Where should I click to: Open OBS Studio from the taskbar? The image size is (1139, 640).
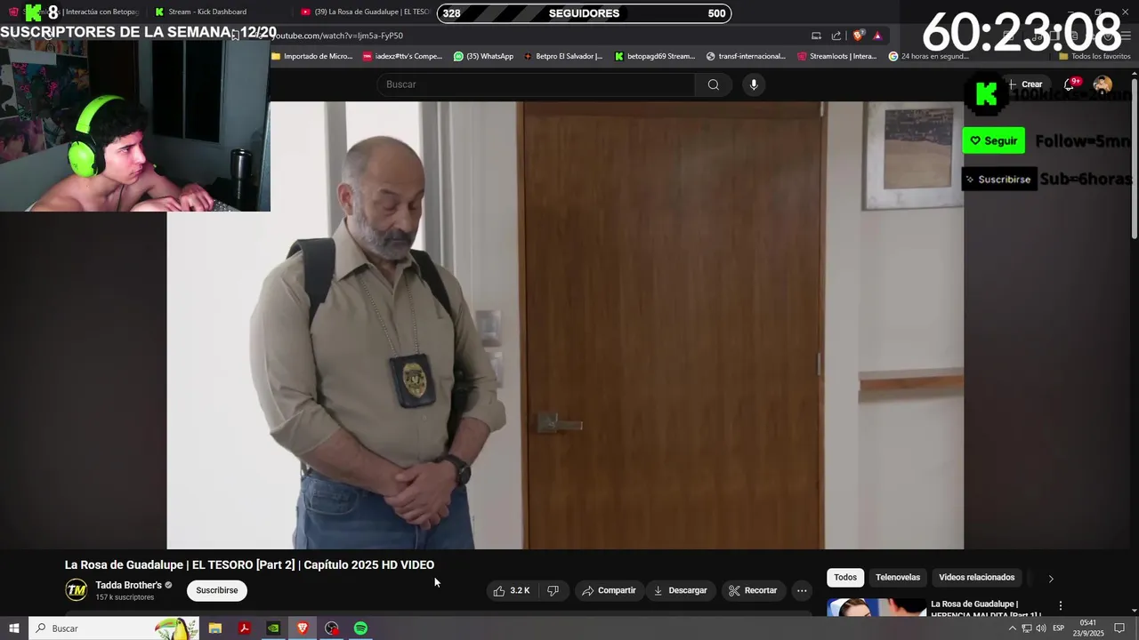(332, 628)
